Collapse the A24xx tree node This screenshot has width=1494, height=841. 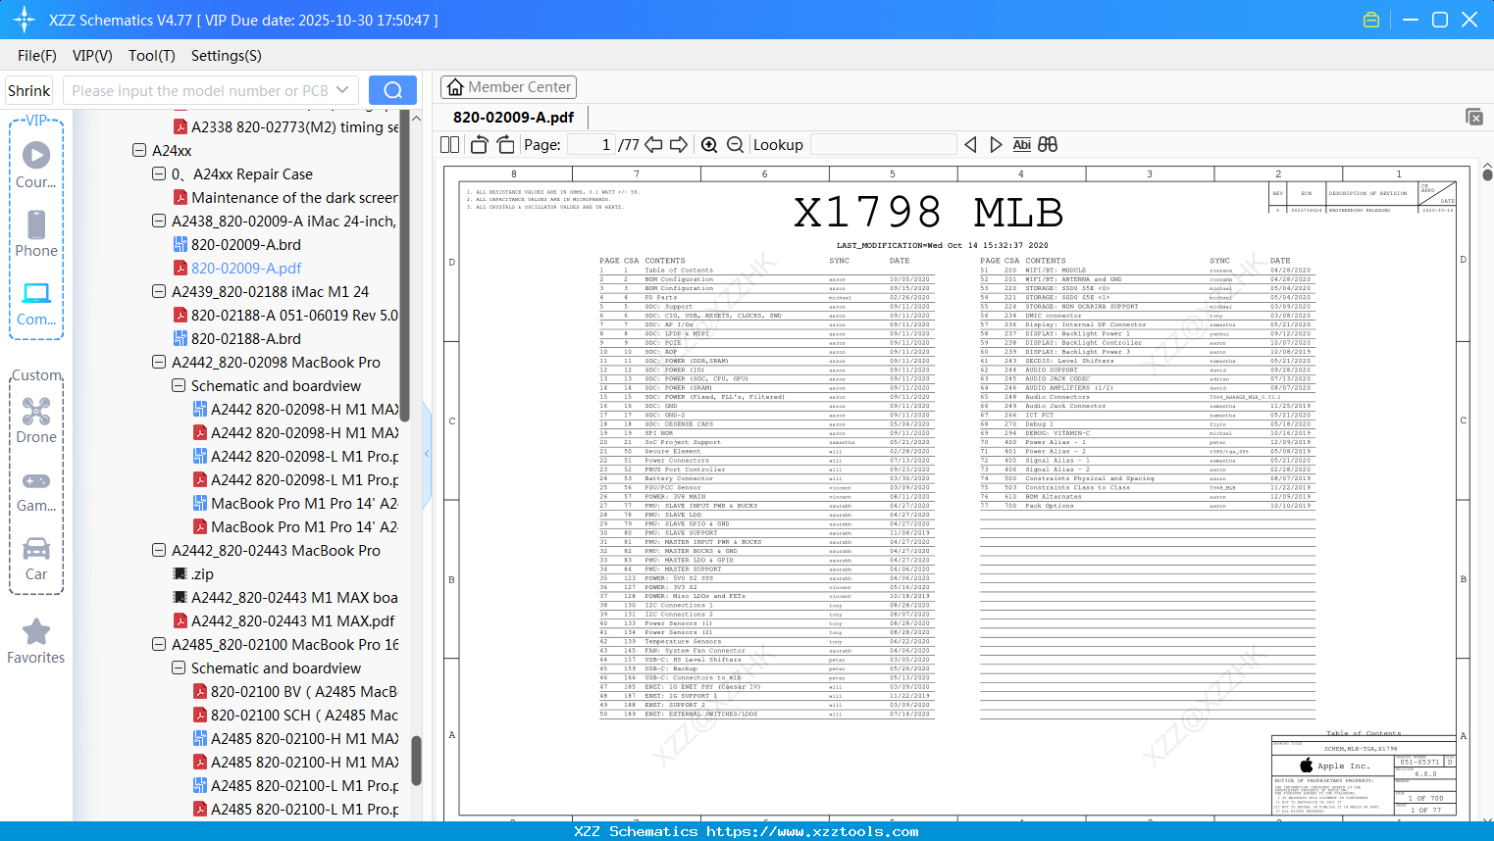point(139,151)
